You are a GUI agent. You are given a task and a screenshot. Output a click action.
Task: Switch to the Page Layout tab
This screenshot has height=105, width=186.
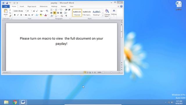click(32, 6)
